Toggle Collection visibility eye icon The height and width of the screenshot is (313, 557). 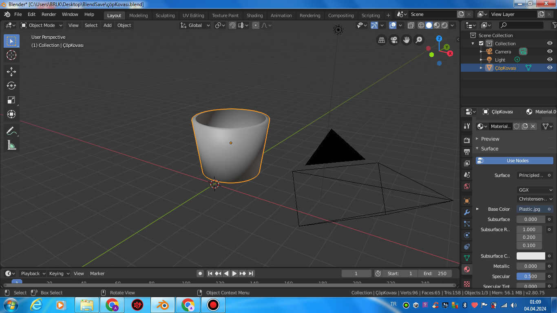coord(550,43)
